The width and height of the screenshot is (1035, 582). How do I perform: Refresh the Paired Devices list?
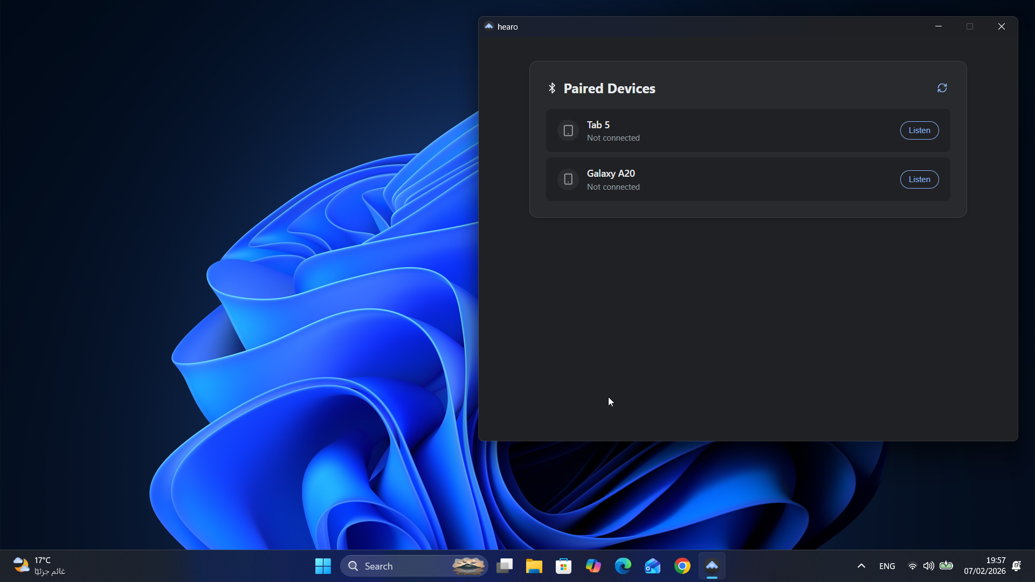pos(942,88)
